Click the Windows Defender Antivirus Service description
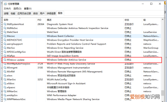This screenshot has height=102, width=167. (x=67, y=60)
